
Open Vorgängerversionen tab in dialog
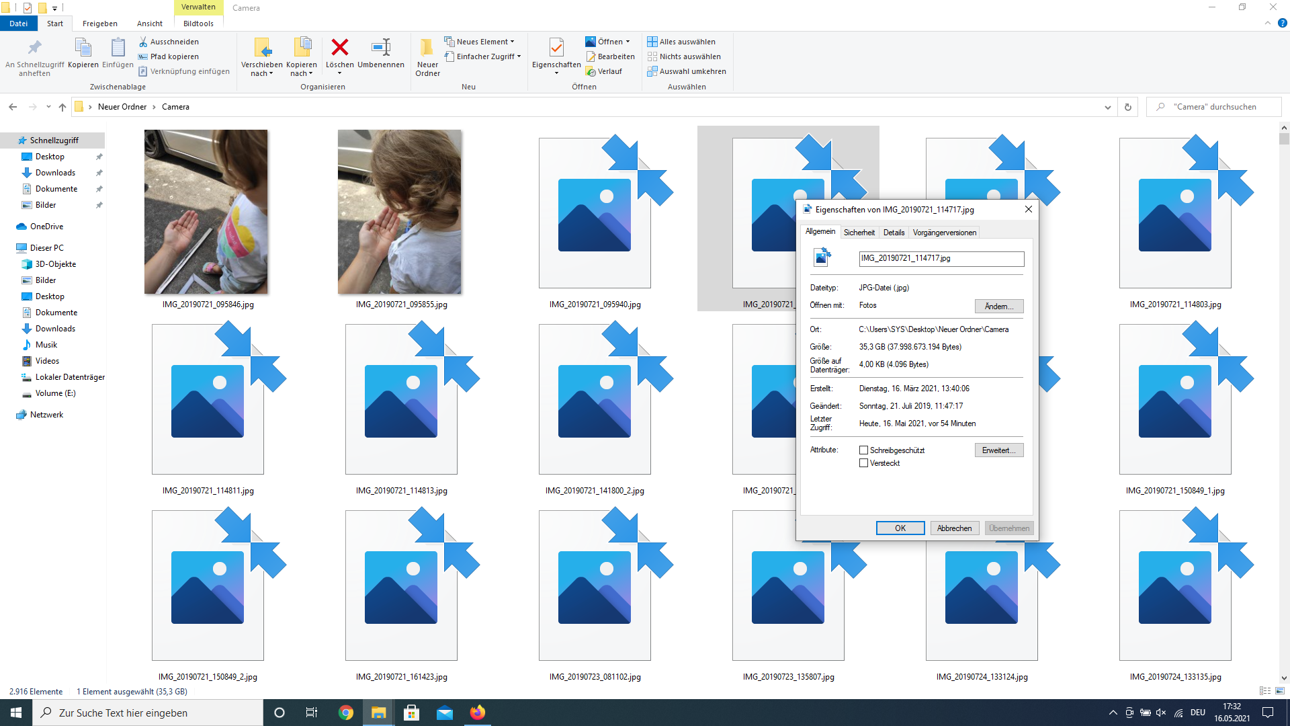(x=944, y=233)
